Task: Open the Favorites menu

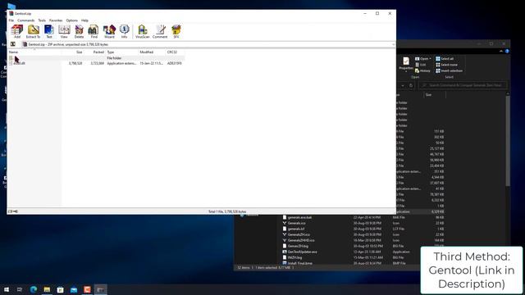Action: (x=56, y=20)
